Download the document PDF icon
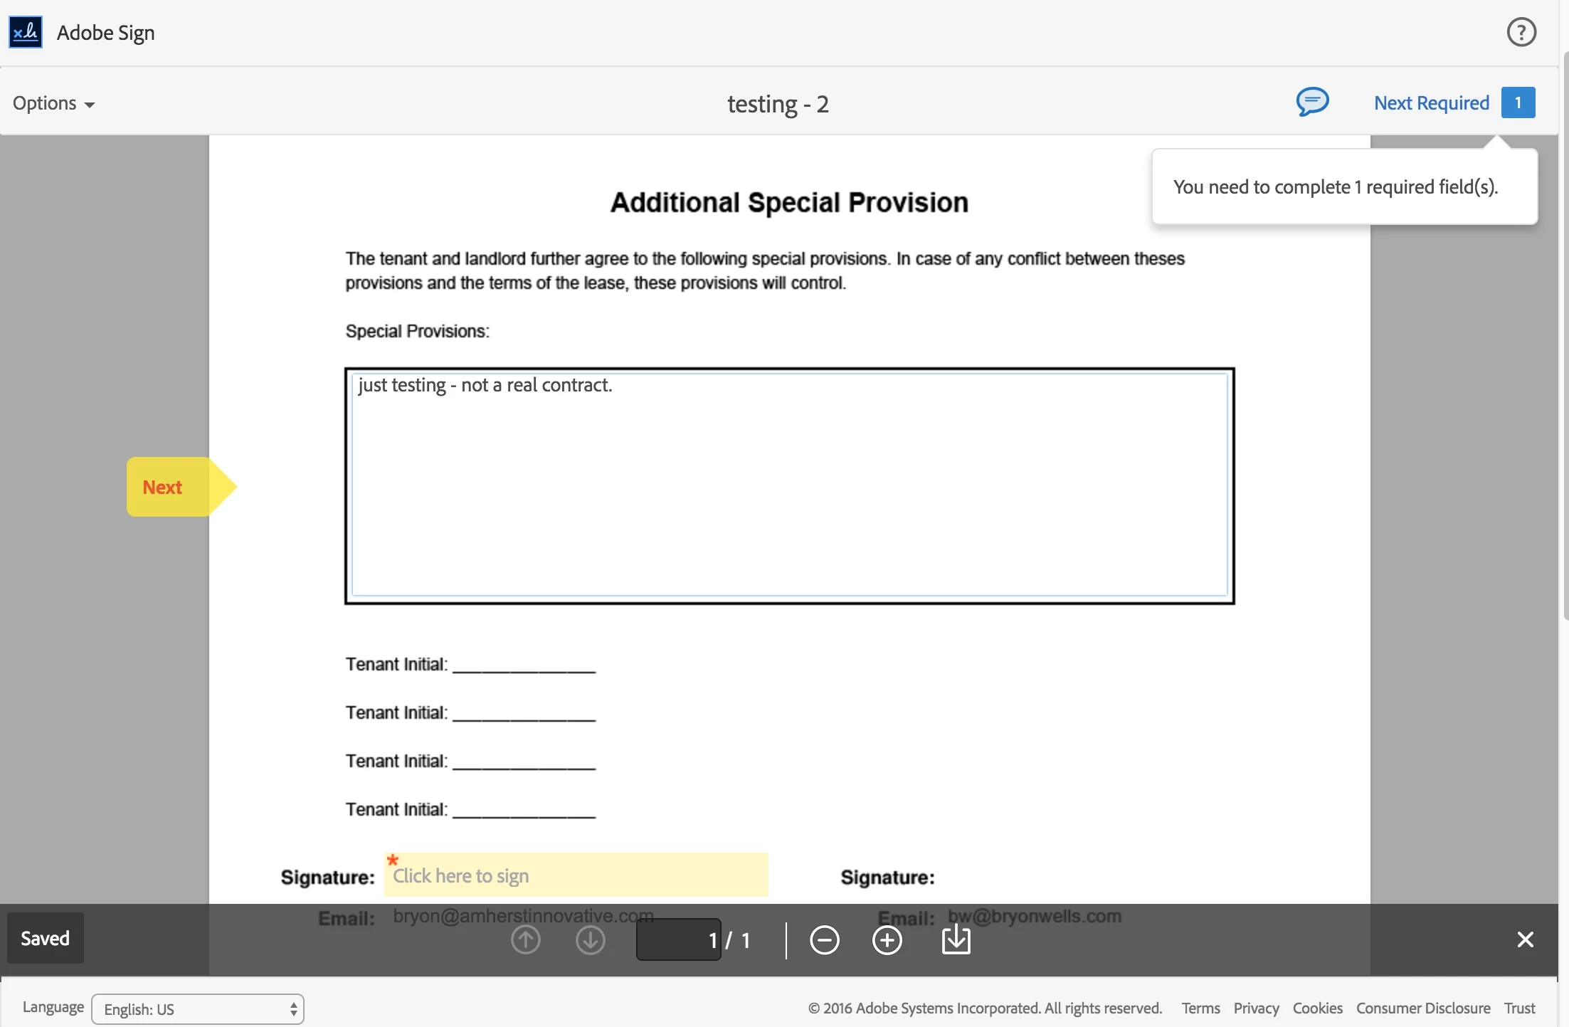Screen dimensions: 1569x1027 point(956,939)
